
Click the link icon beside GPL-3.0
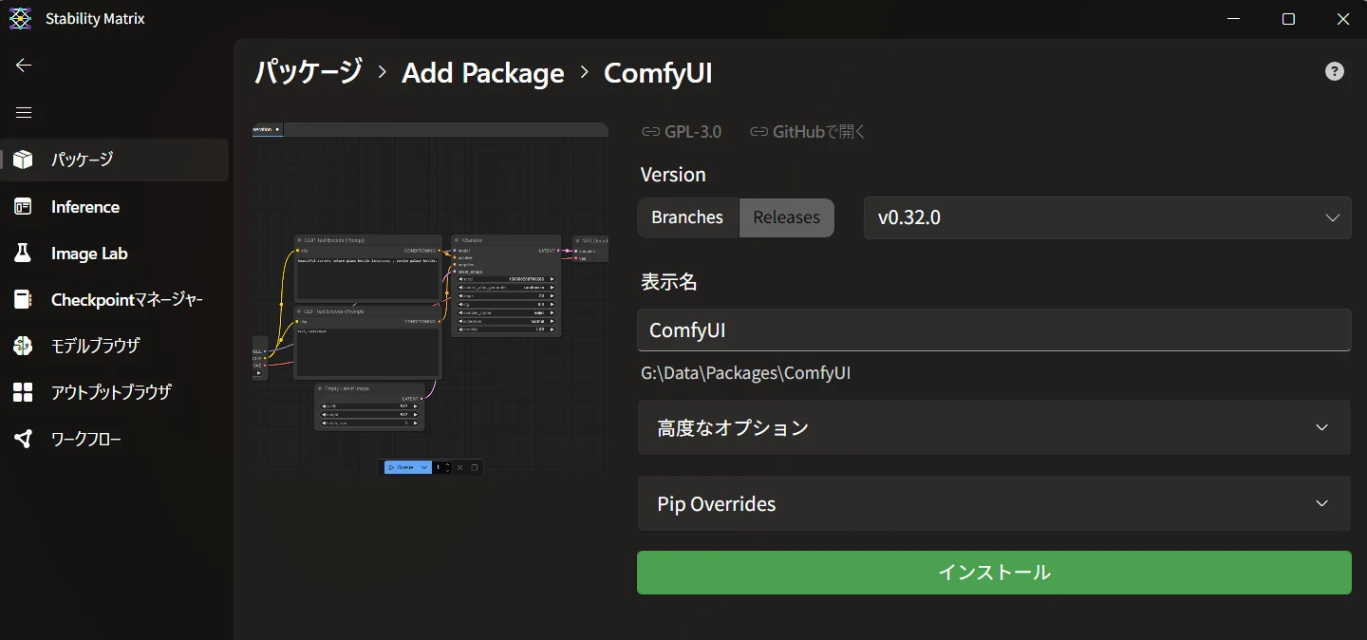(650, 132)
